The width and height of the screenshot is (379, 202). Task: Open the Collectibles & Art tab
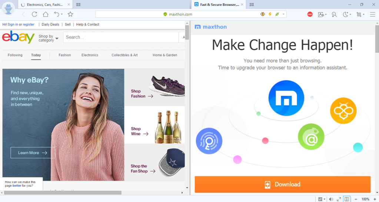coord(124,55)
